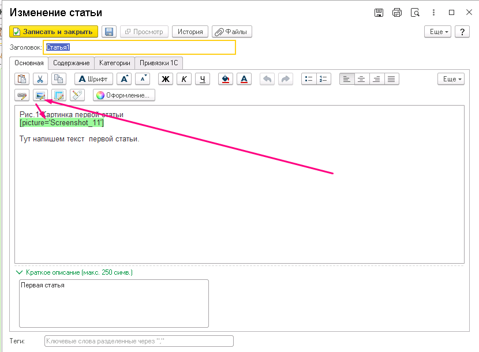The width and height of the screenshot is (479, 352).
Task: Click title bar preview magnifier icon
Action: [415, 13]
